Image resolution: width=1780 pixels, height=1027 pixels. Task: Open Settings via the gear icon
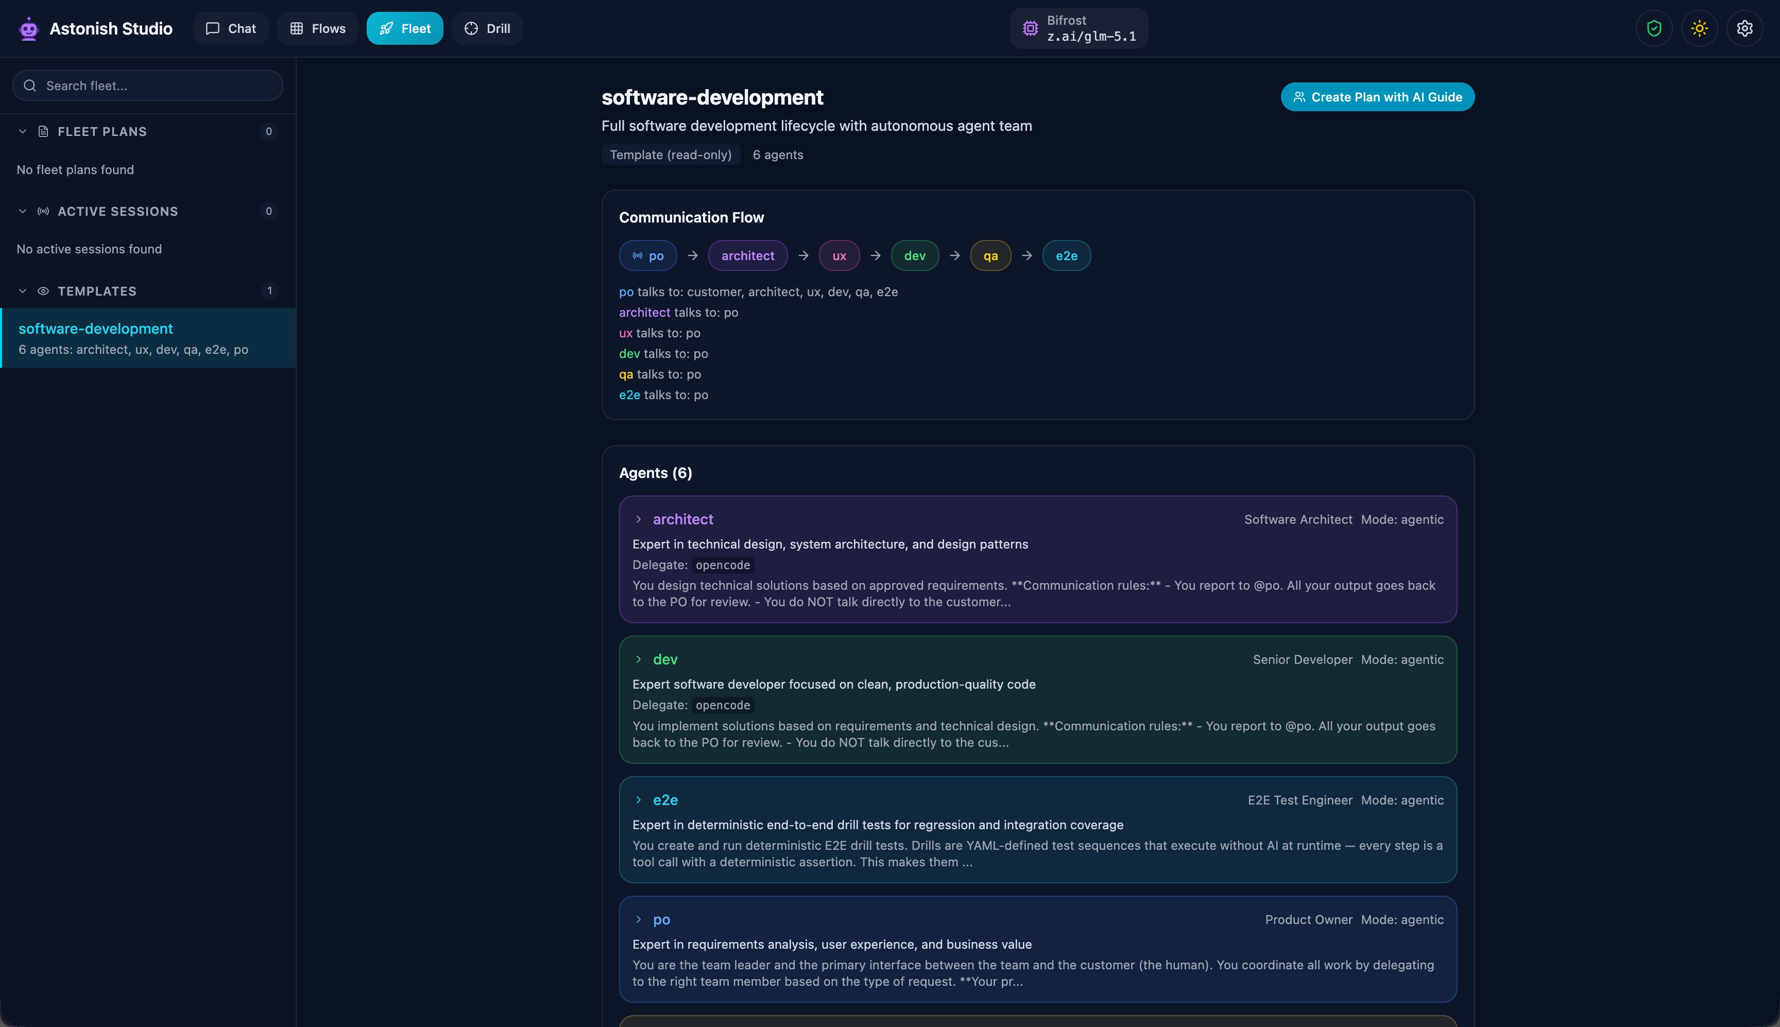point(1745,28)
